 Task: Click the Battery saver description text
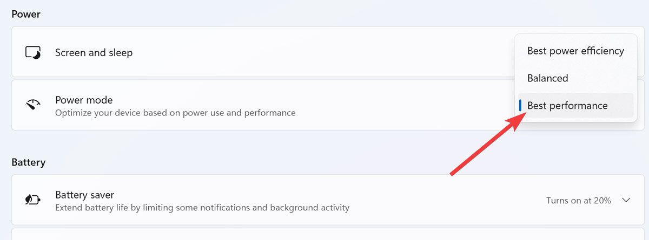202,208
